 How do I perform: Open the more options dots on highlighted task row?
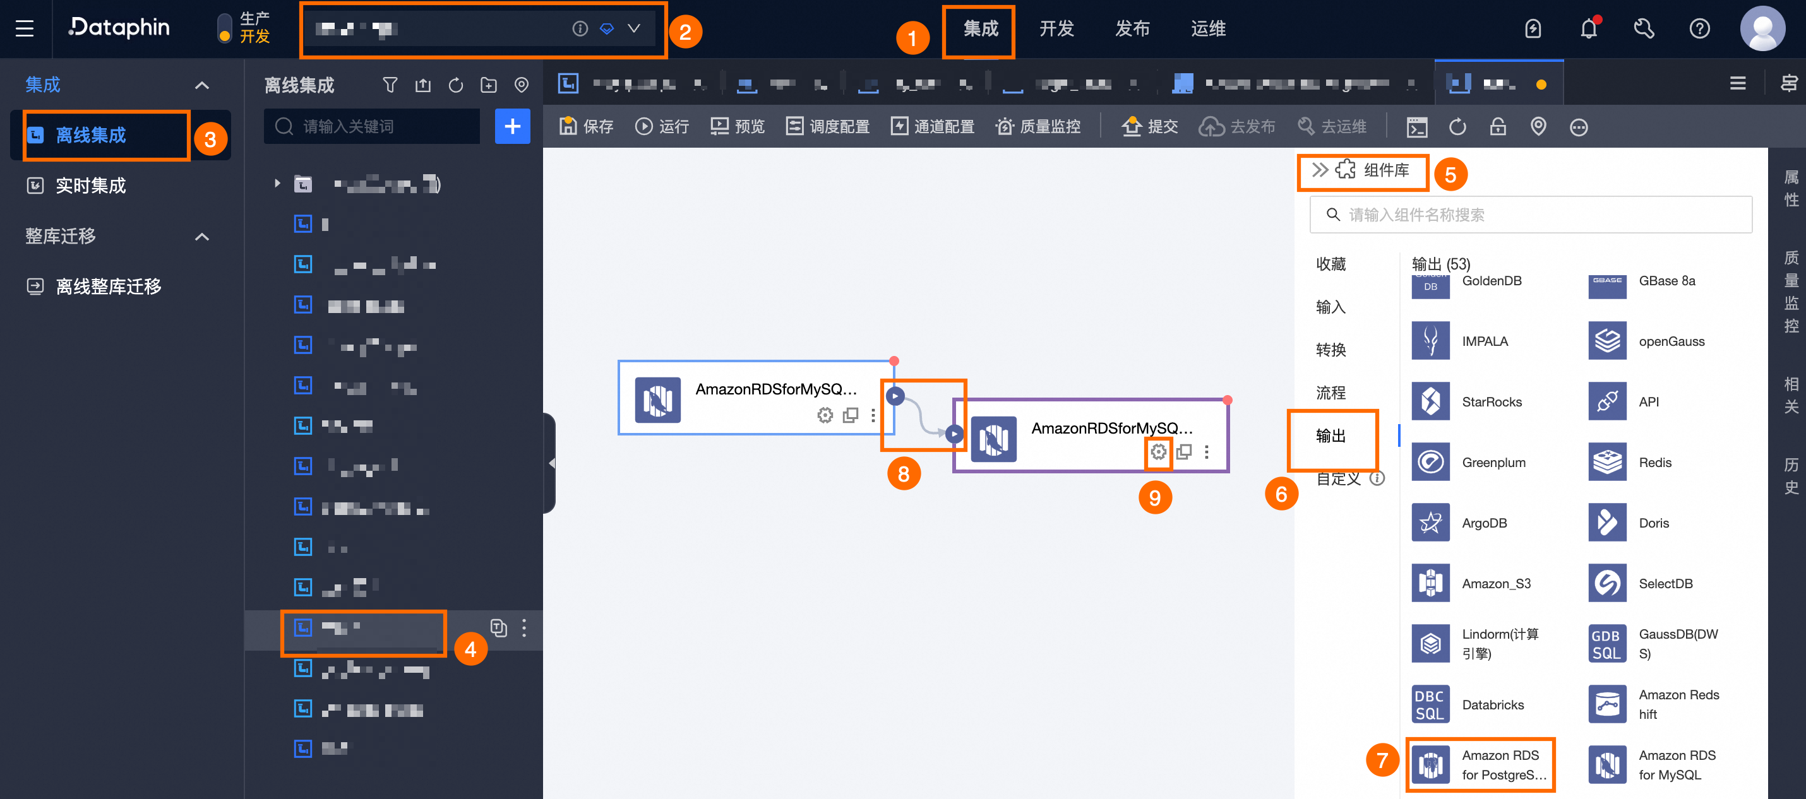[x=524, y=628]
